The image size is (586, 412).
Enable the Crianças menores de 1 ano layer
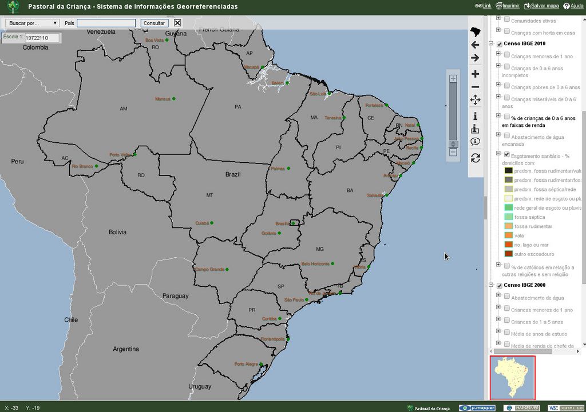[x=507, y=55]
